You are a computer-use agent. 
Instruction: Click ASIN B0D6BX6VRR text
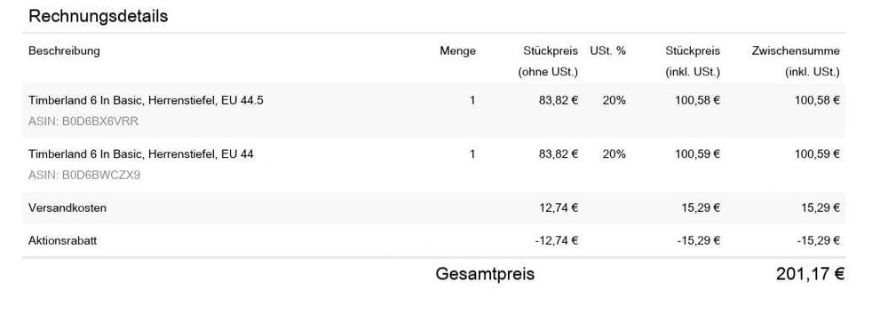[83, 121]
